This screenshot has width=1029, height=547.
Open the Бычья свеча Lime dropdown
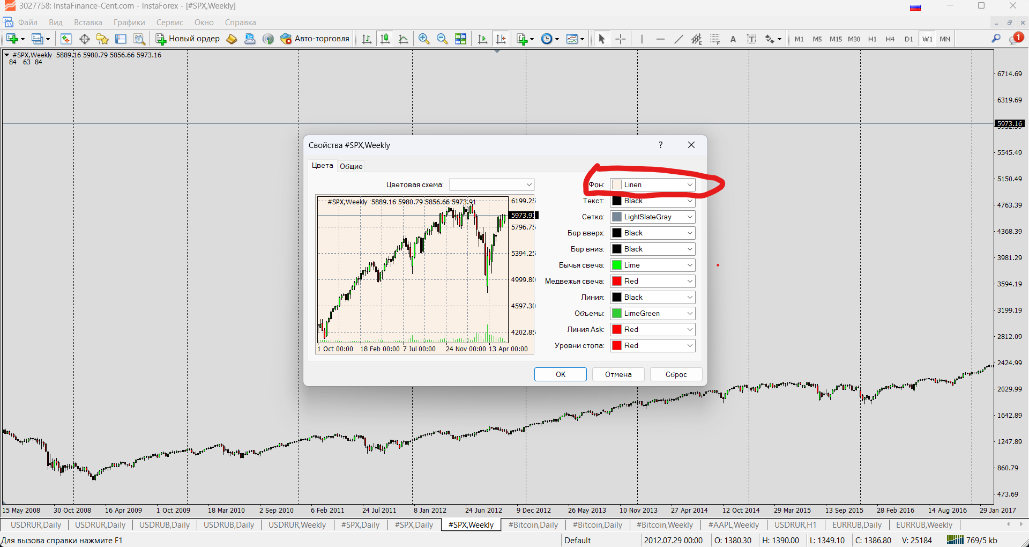653,265
